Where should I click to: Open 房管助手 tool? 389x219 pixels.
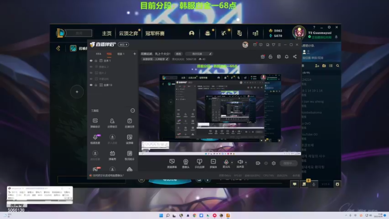(x=112, y=123)
